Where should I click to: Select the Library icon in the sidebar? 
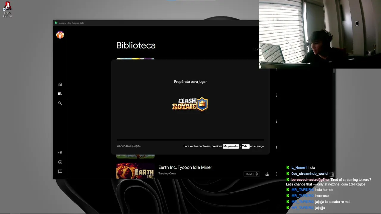pos(60,94)
